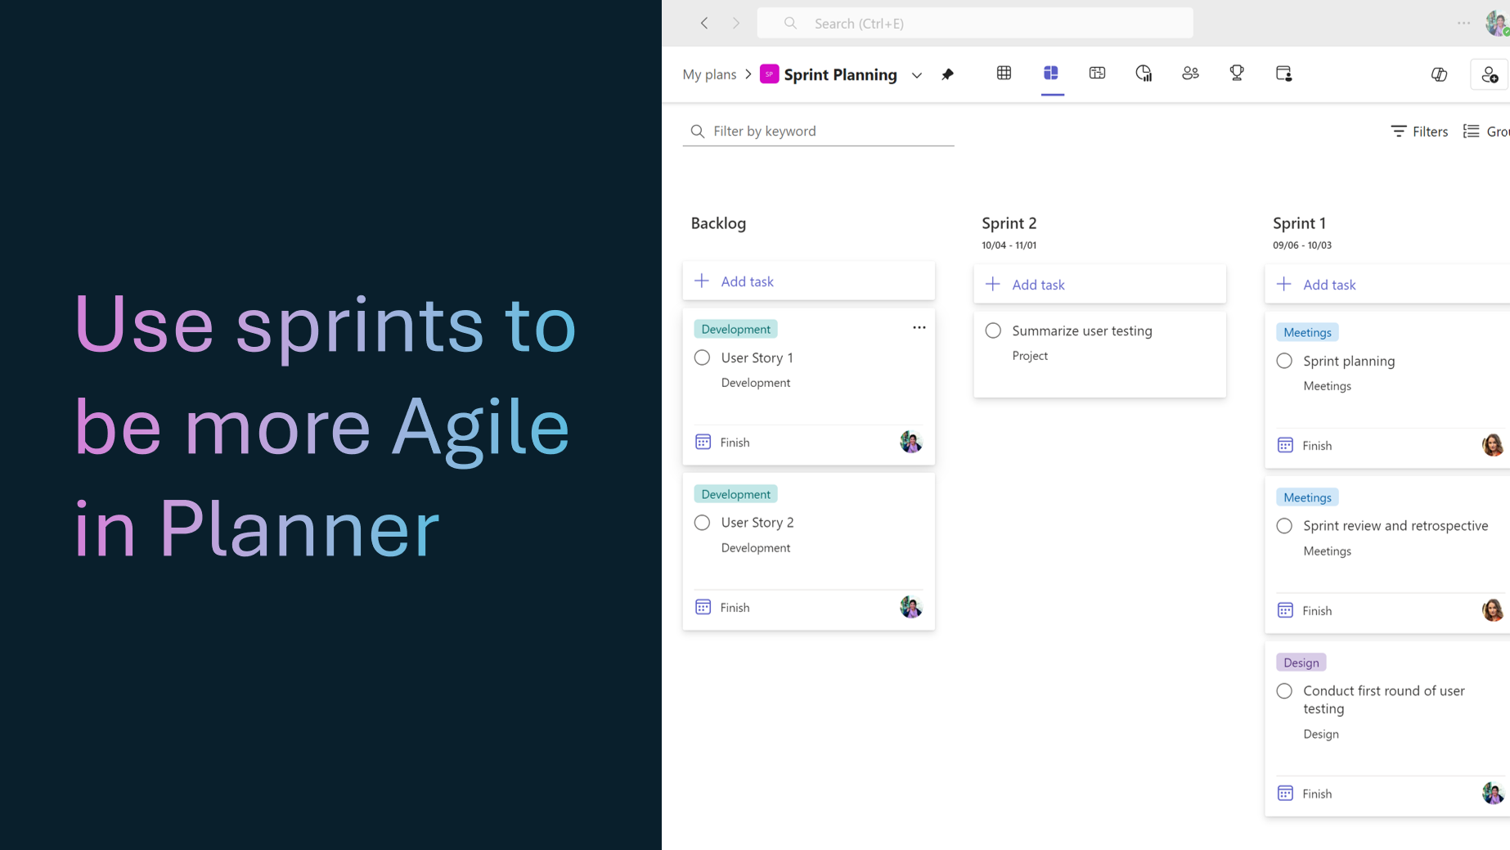This screenshot has width=1510, height=850.
Task: Open the People view icon
Action: point(1190,73)
